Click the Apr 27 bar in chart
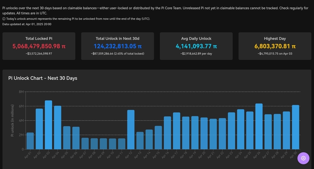This screenshot has width=314, height=169. coord(268,132)
